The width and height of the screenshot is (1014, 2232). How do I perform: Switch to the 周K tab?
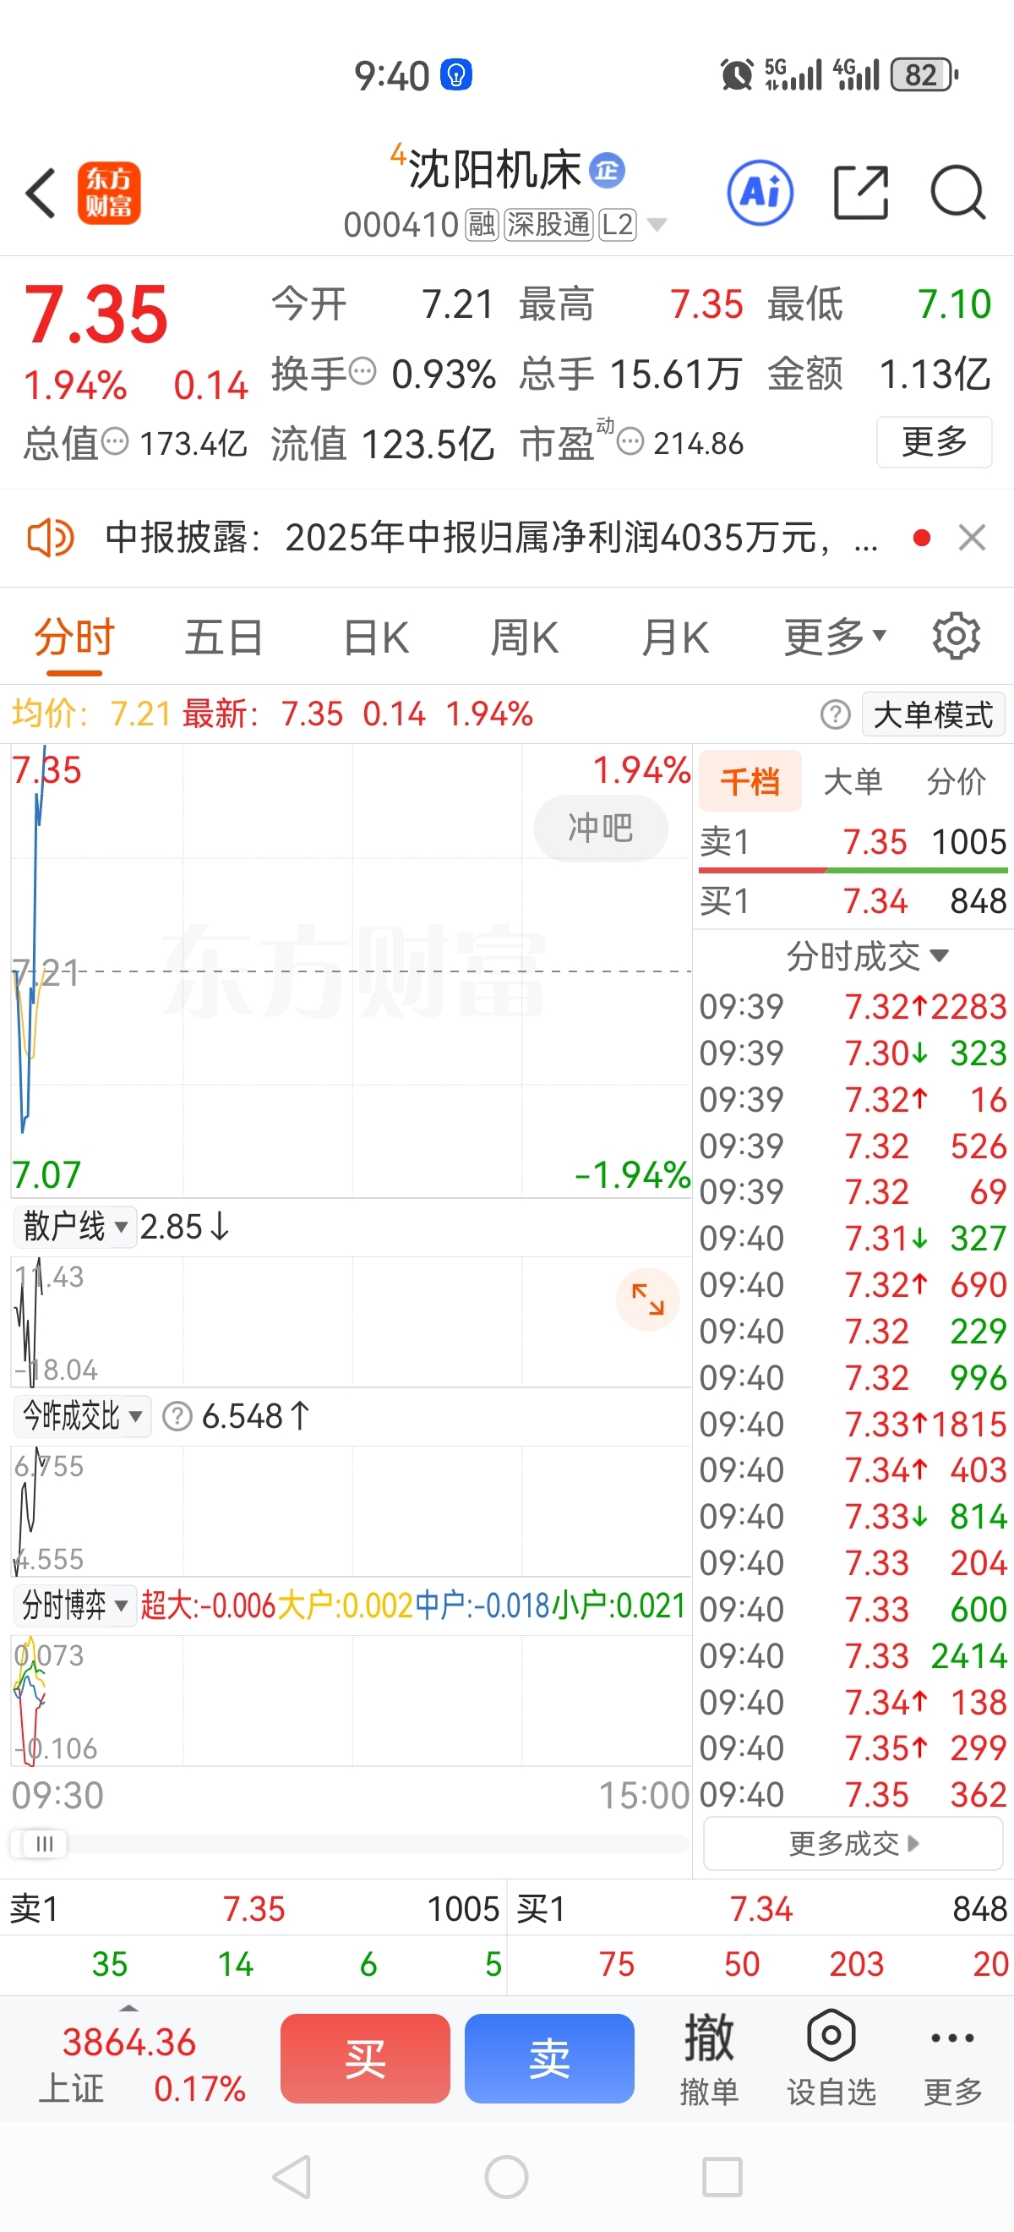[524, 637]
